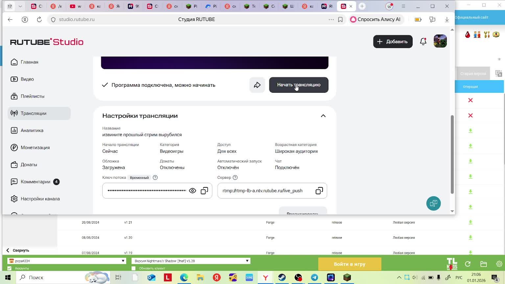Open the address bar three-dots menu
The height and width of the screenshot is (284, 505).
[x=331, y=19]
